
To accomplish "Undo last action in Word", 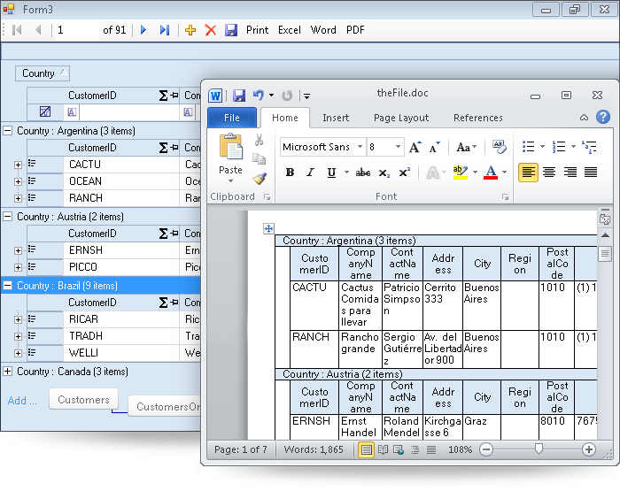I will pyautogui.click(x=259, y=96).
